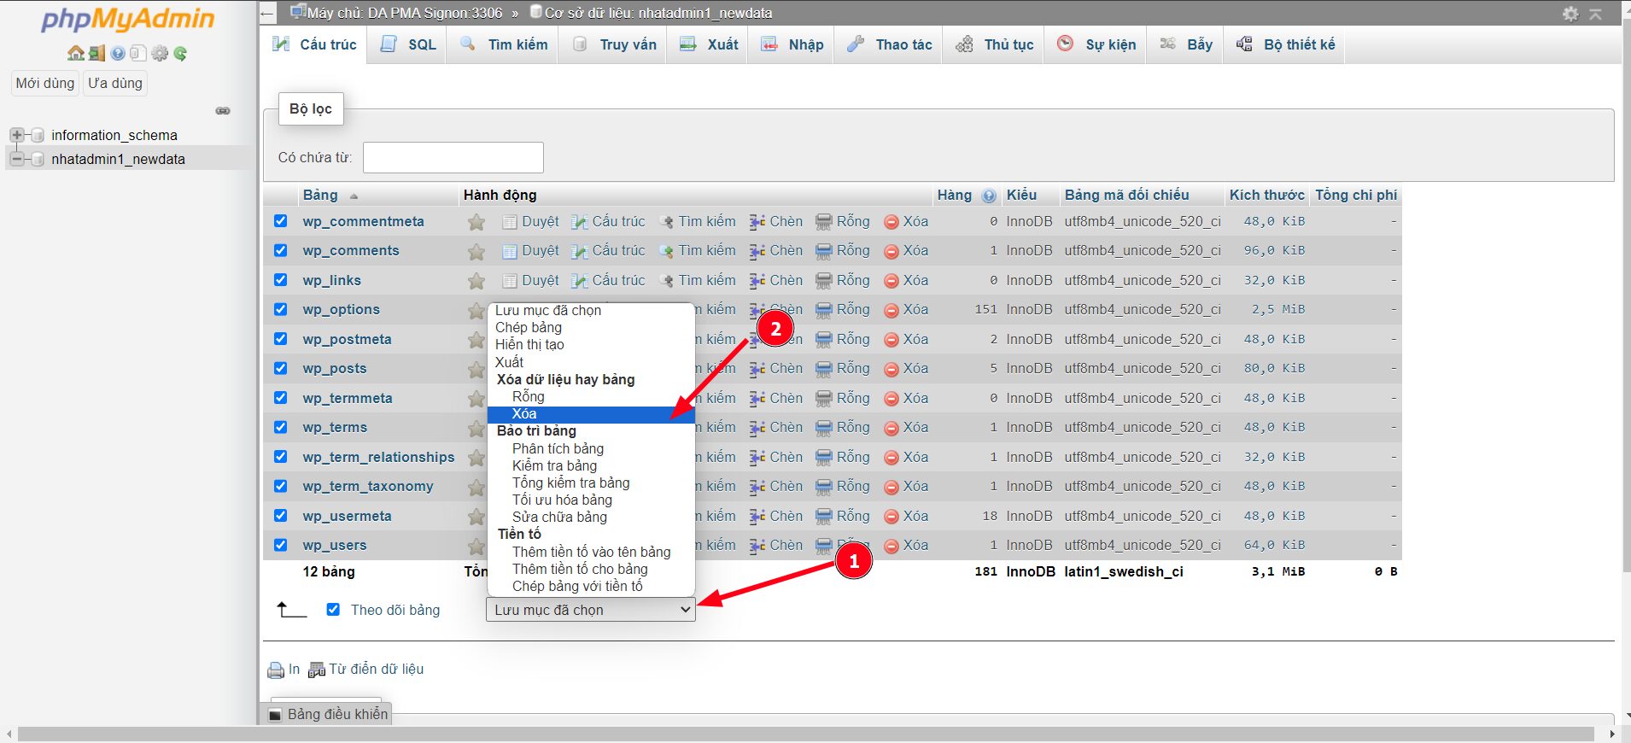Viewport: 1631px width, 743px height.
Task: Star the wp_commentmeta table as favorite
Action: (476, 222)
